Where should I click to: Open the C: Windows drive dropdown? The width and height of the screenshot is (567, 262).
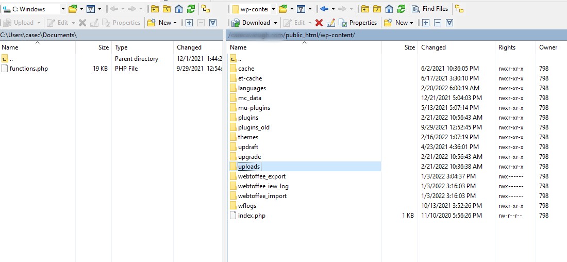[63, 9]
